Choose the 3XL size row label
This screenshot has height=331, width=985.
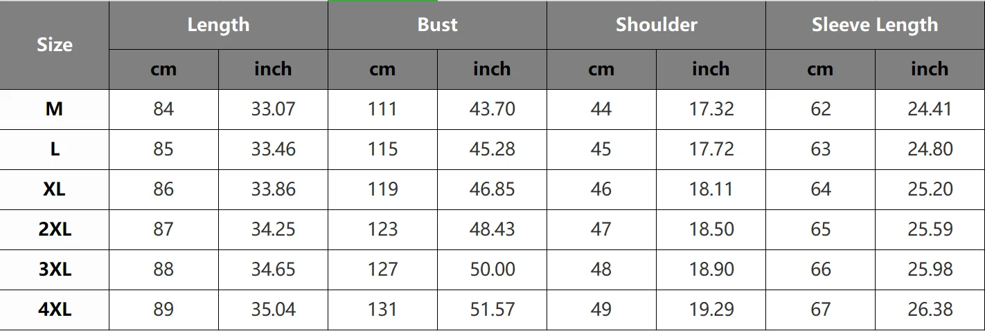54,269
